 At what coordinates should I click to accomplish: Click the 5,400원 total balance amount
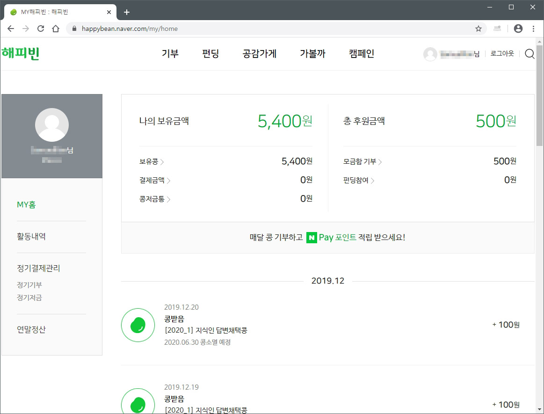tap(285, 121)
